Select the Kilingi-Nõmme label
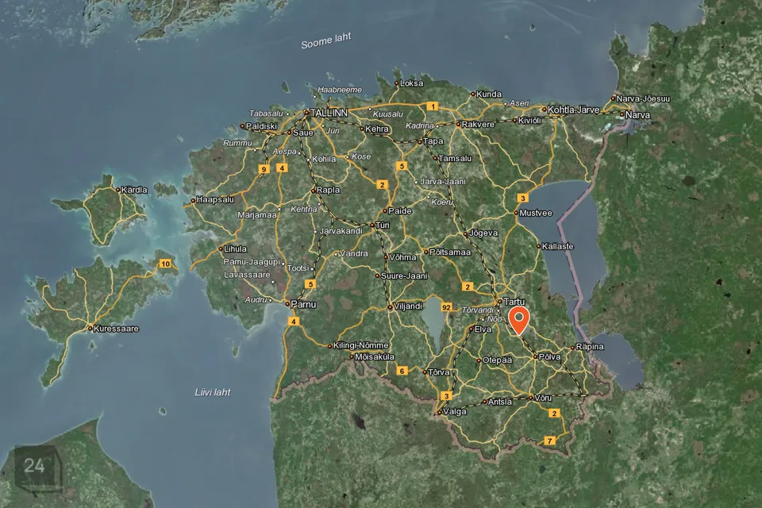The height and width of the screenshot is (508, 762). click(360, 345)
